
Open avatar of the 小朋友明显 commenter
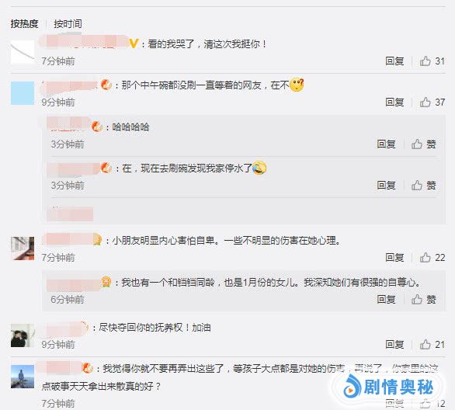23,248
